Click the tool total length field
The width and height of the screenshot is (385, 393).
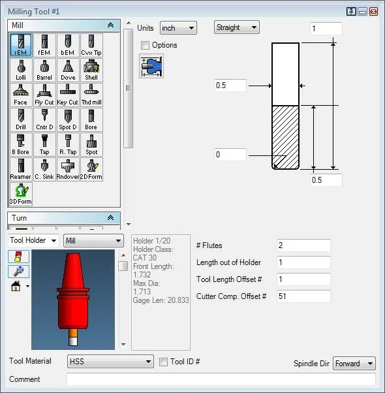(326, 29)
